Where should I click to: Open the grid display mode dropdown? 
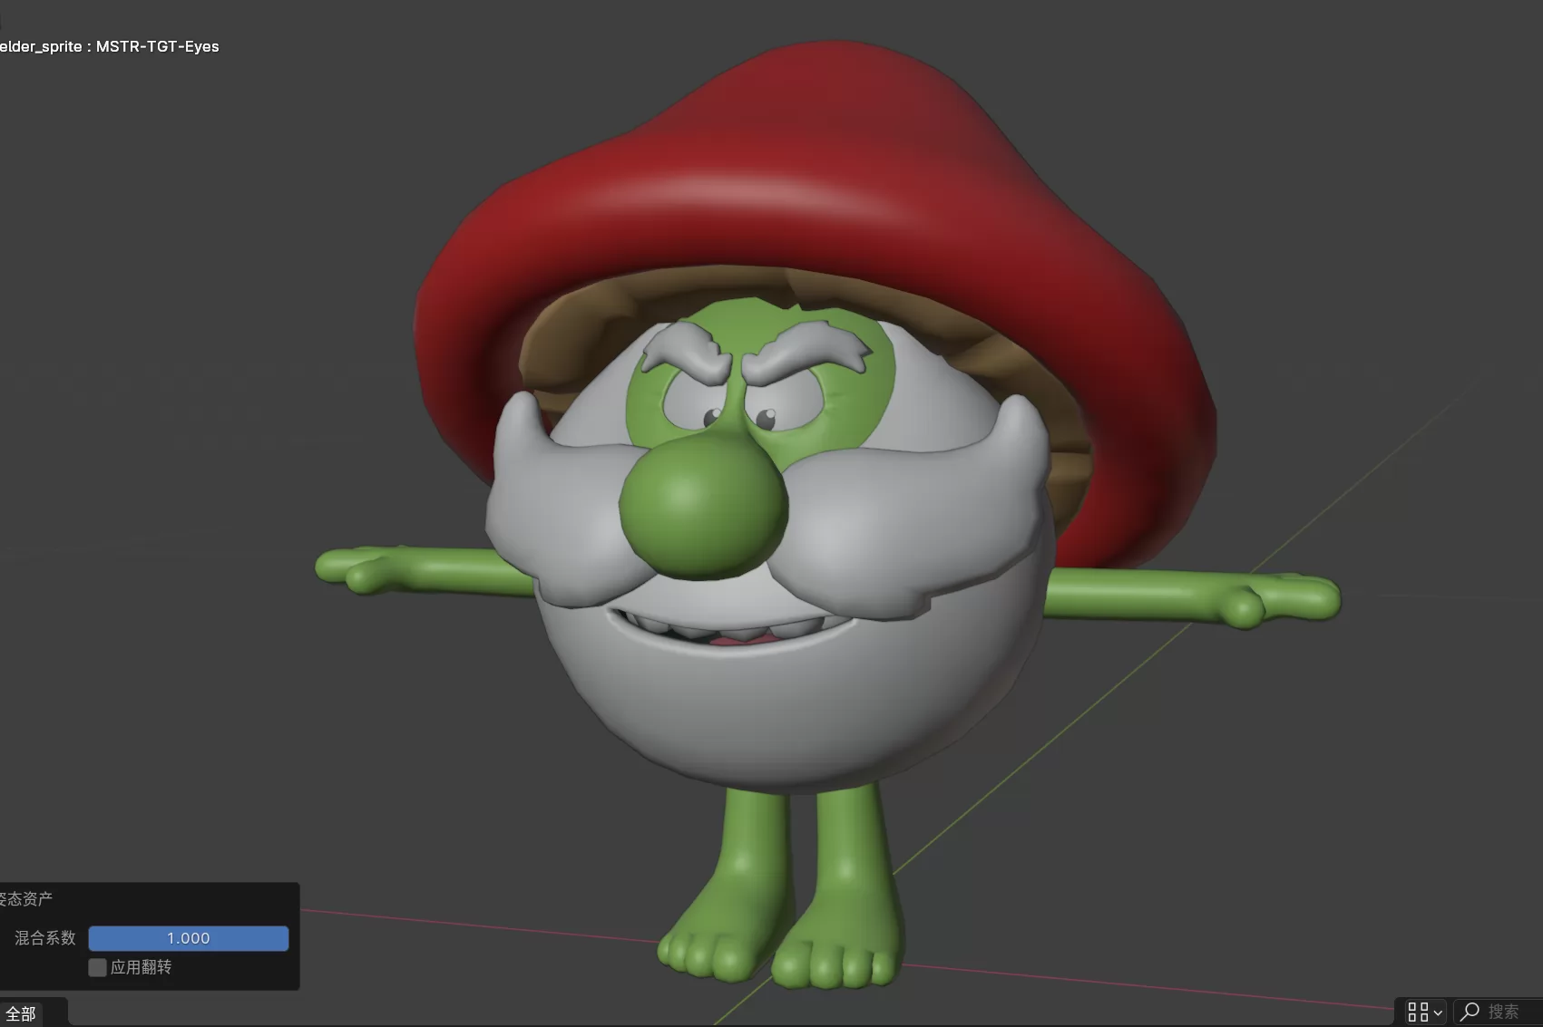[x=1424, y=1012]
